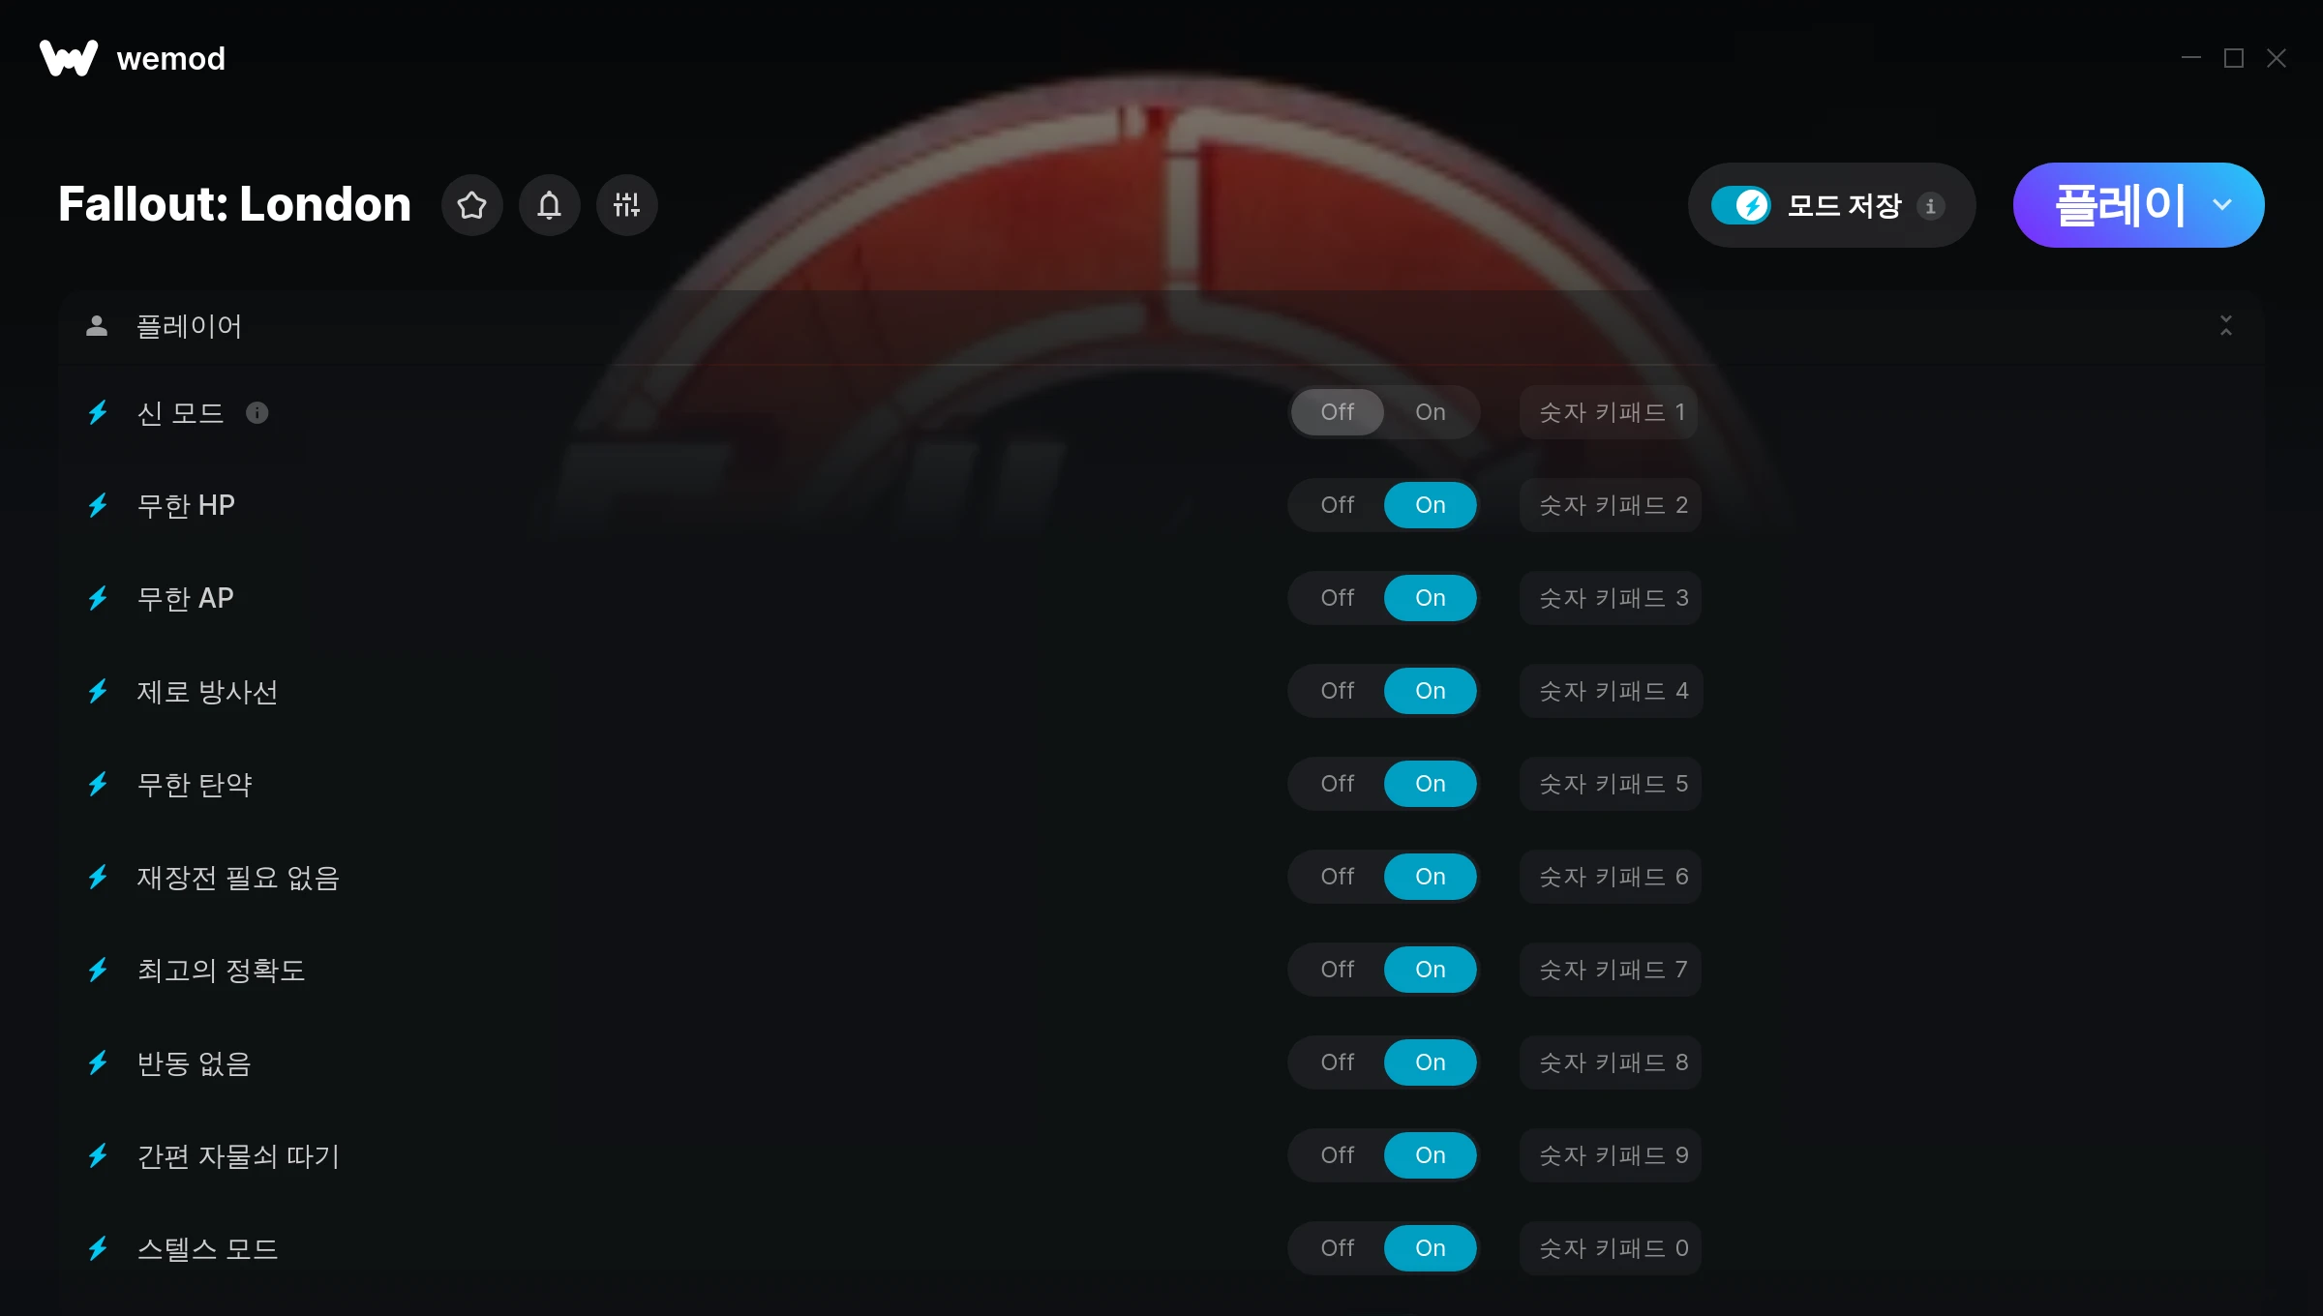Maximize the WeMod window
Viewport: 2323px width, 1316px height.
(x=2234, y=58)
